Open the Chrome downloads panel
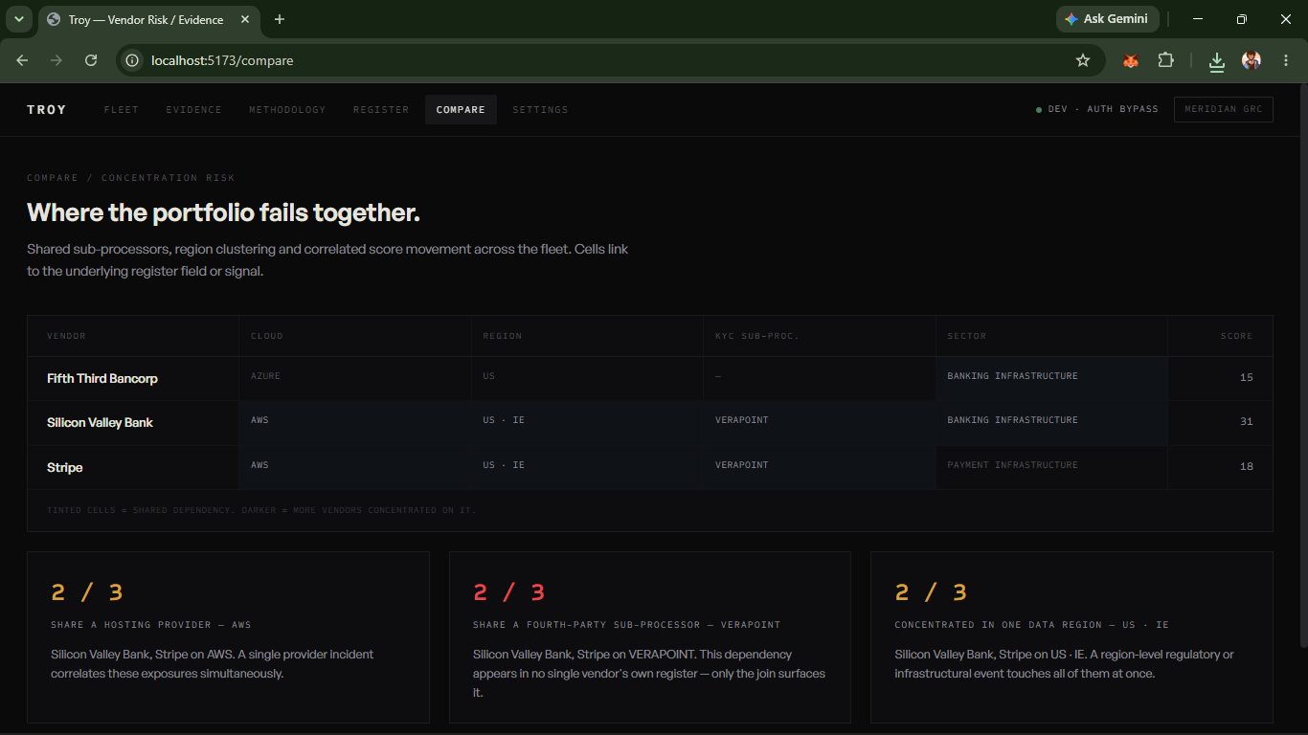 (x=1216, y=60)
